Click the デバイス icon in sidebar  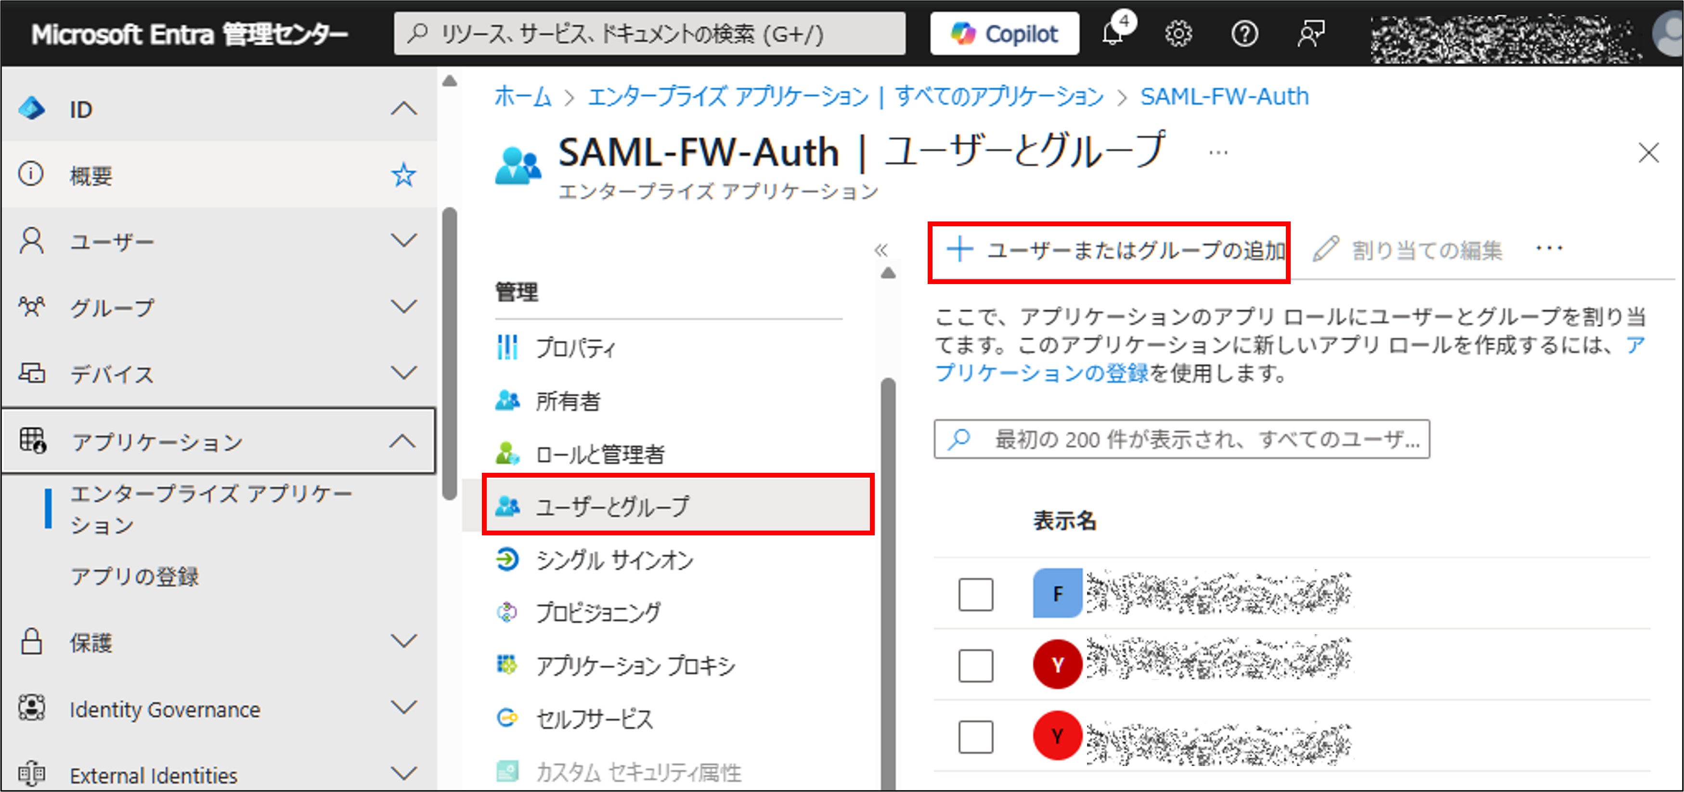[31, 374]
